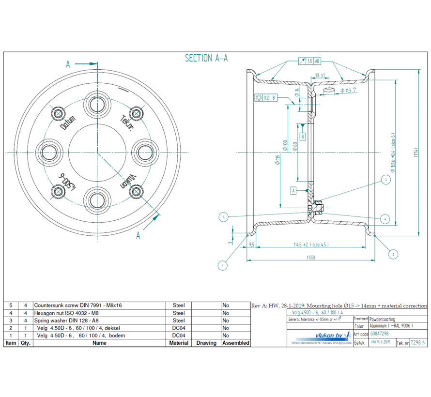The height and width of the screenshot is (397, 431).
Task: Select datum feature symbol A
Action: pyautogui.click(x=294, y=190)
